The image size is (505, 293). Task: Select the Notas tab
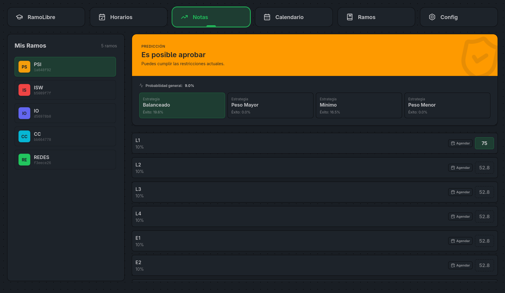click(211, 17)
